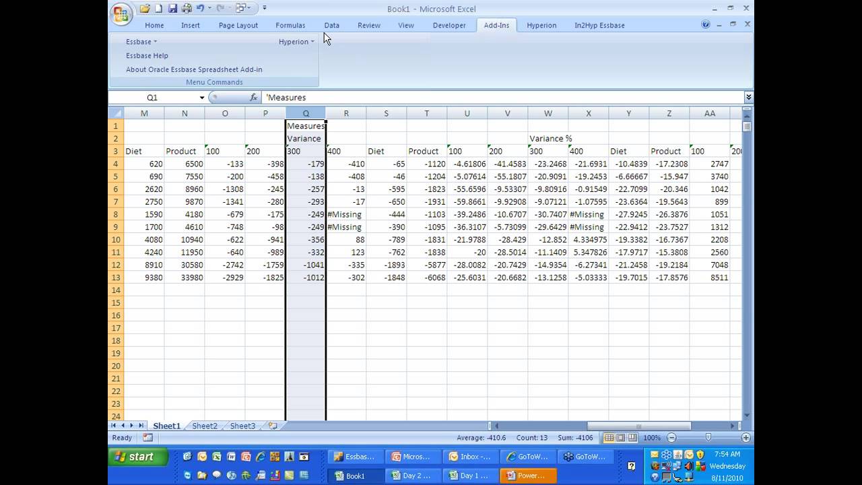862x485 pixels.
Task: Click the formula bar showing 'Measures
Action: (x=502, y=98)
